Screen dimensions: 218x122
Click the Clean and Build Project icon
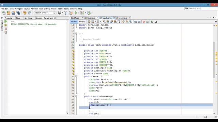click(71, 13)
